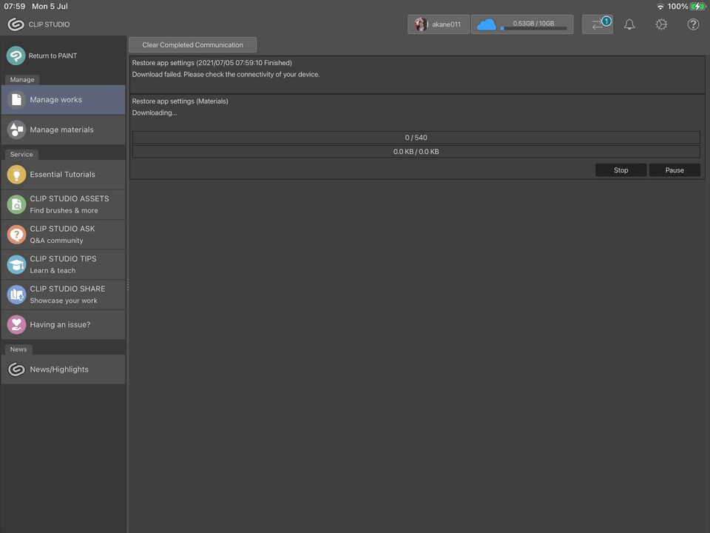Open the help question mark icon

(693, 24)
